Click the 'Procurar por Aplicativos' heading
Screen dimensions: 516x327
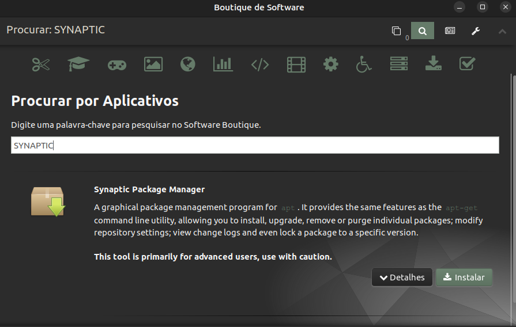(x=95, y=101)
